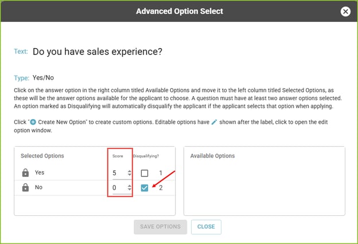
Task: Check the Disqualifying box for Yes
Action: click(x=145, y=173)
